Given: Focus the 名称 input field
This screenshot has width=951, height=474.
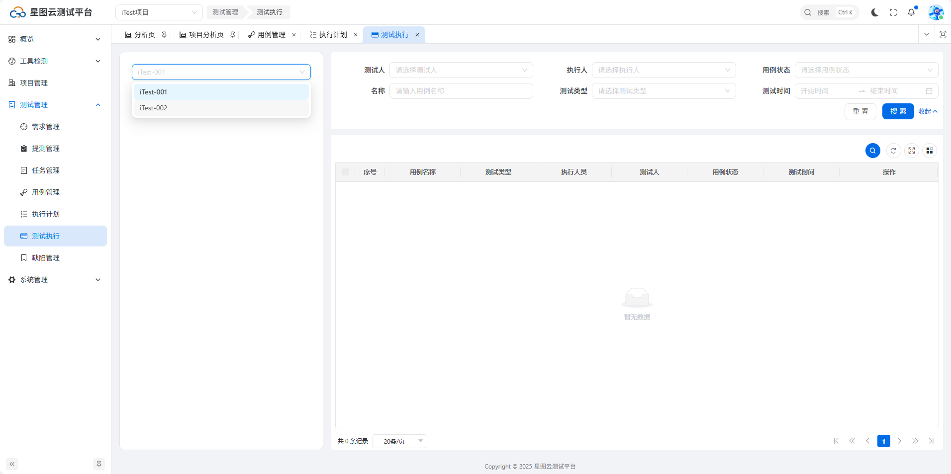Looking at the screenshot, I should click(x=461, y=91).
